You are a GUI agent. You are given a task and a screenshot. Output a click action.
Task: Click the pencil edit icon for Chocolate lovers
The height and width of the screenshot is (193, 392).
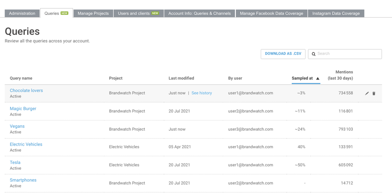pyautogui.click(x=367, y=93)
